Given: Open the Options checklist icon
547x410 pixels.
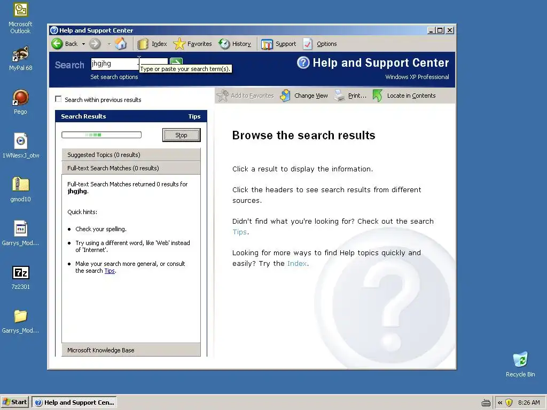Looking at the screenshot, I should [x=308, y=44].
